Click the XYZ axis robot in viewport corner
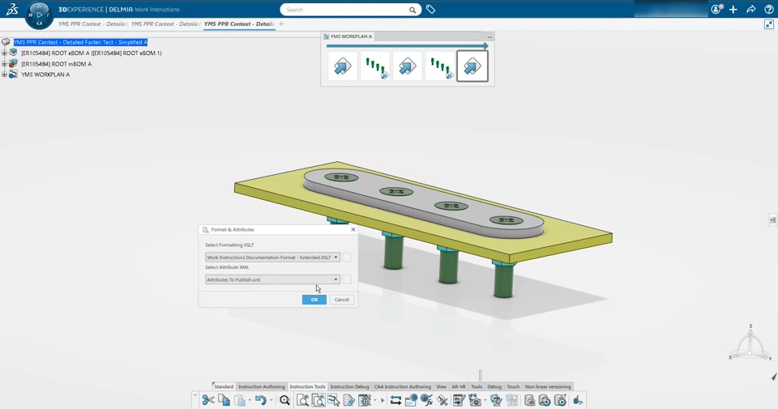The image size is (778, 409). click(x=750, y=343)
